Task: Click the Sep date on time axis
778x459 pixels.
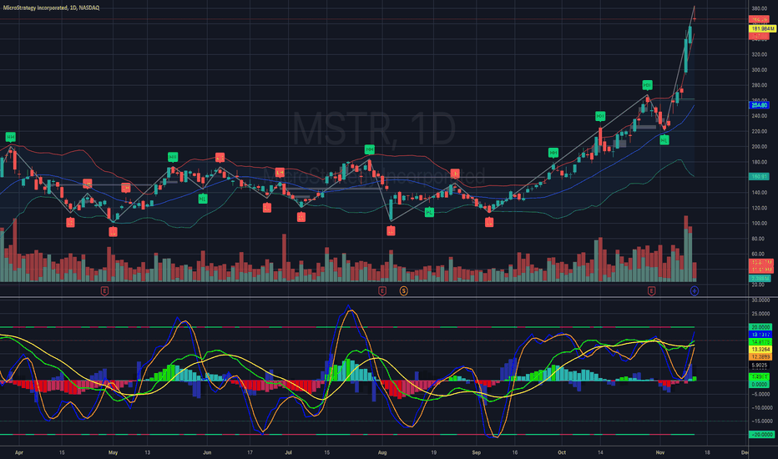Action: coord(477,452)
